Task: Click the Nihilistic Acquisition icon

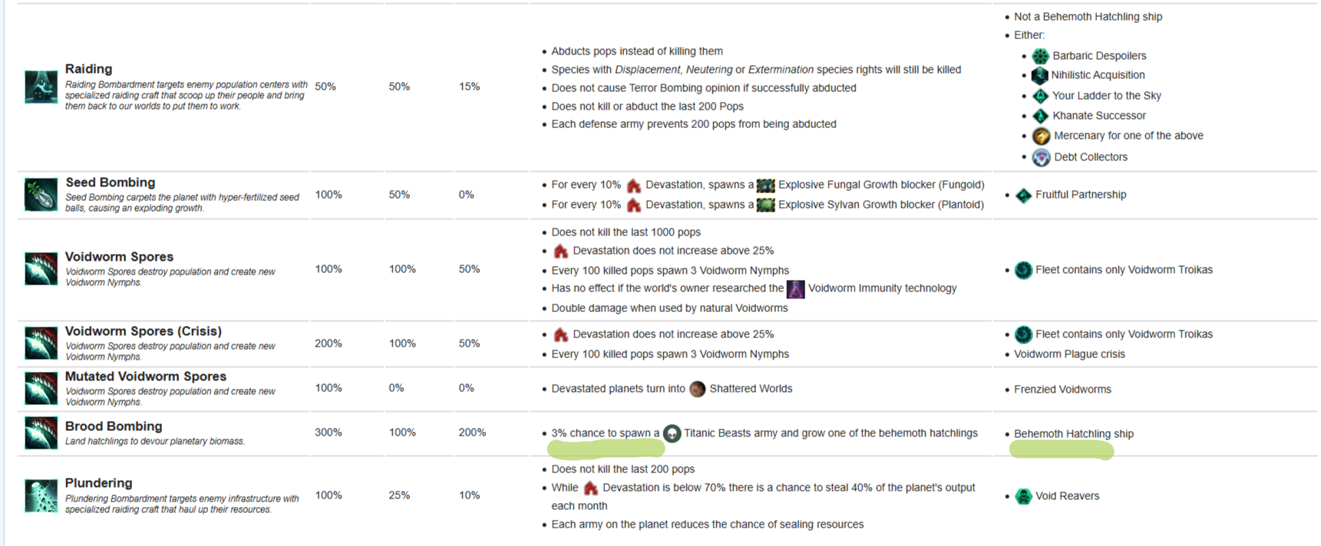Action: coord(1039,75)
